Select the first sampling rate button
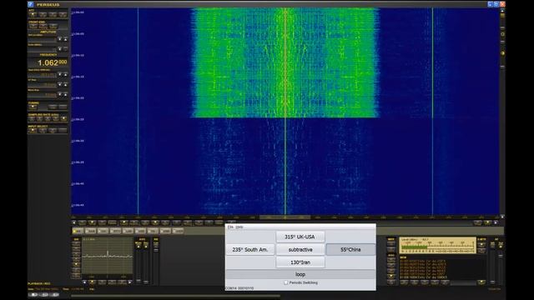534x300 pixels. coord(32,118)
